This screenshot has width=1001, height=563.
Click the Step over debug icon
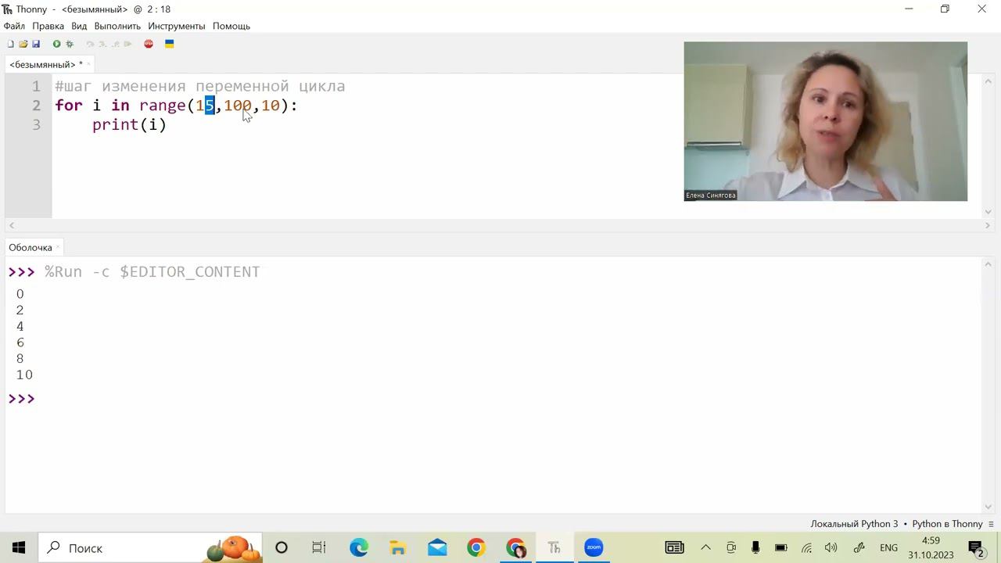click(x=90, y=44)
